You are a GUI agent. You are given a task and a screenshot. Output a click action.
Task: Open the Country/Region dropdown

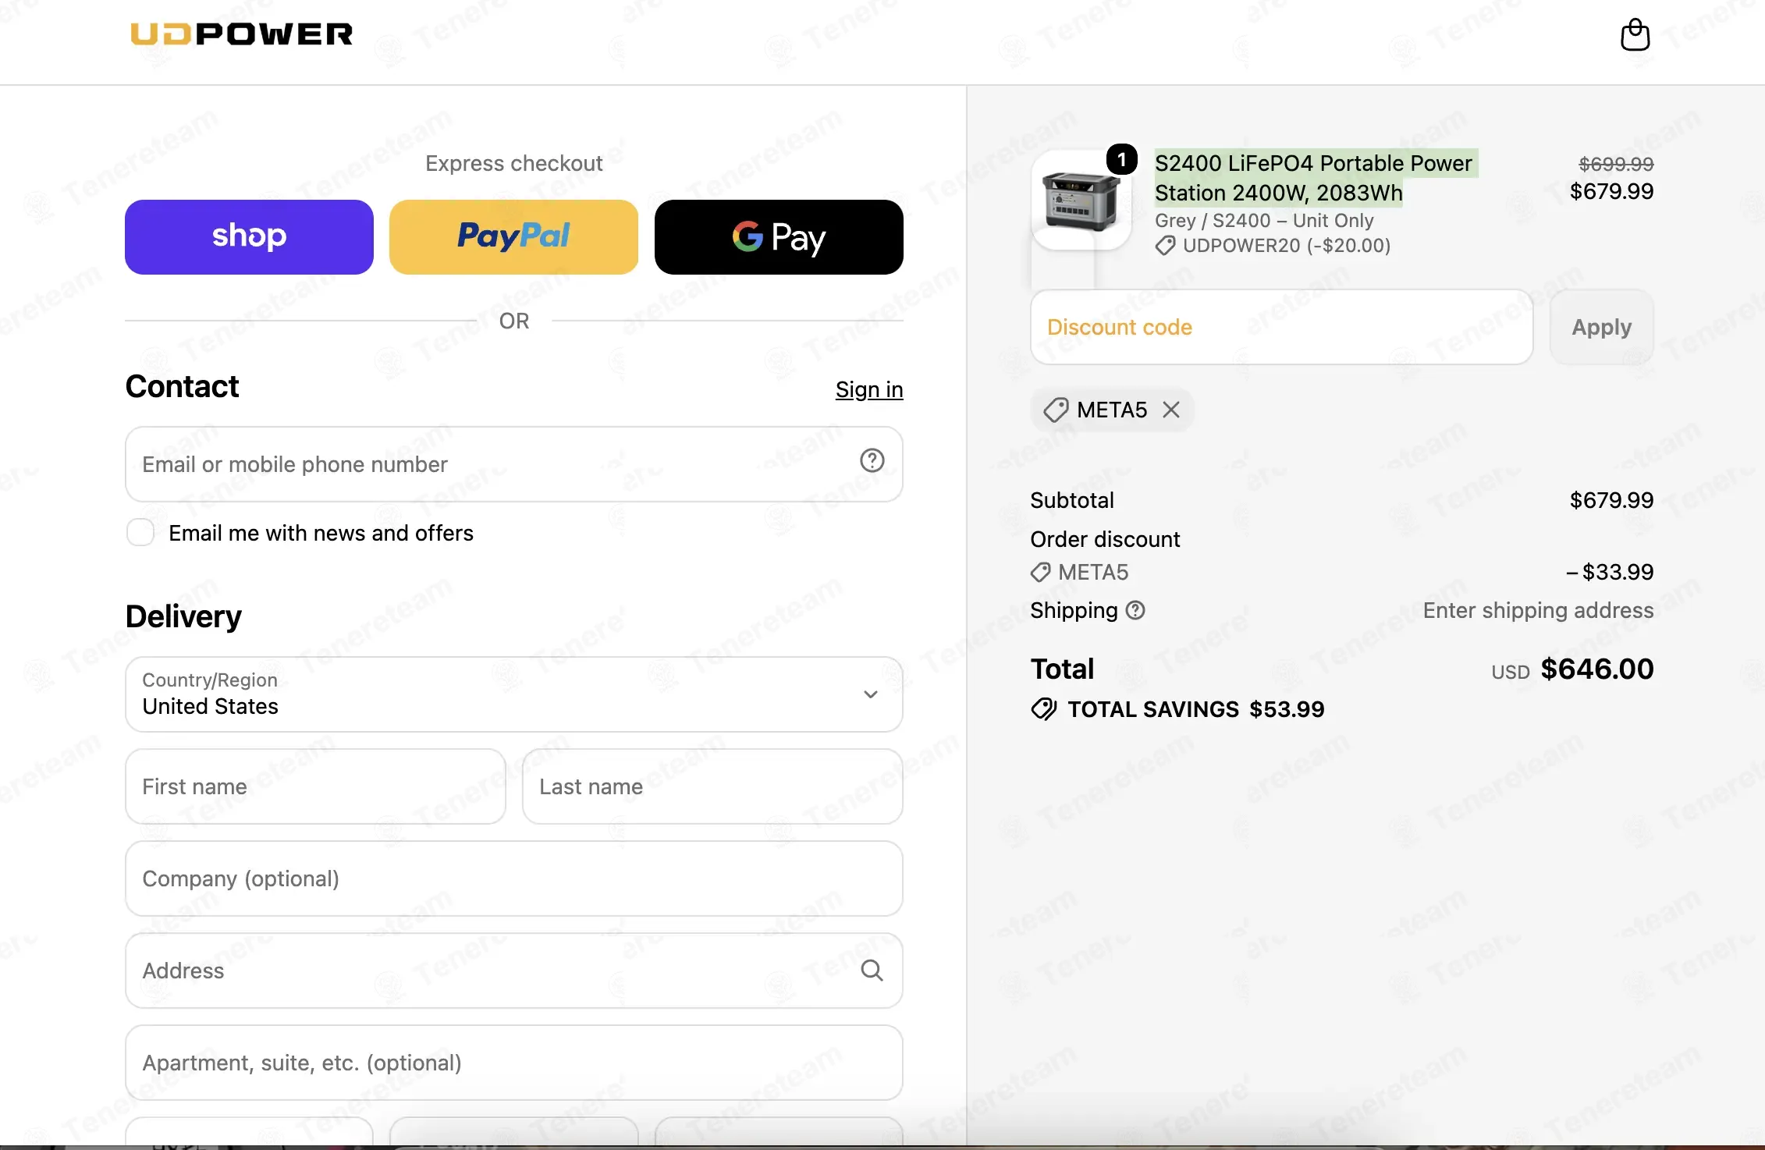[x=514, y=694]
